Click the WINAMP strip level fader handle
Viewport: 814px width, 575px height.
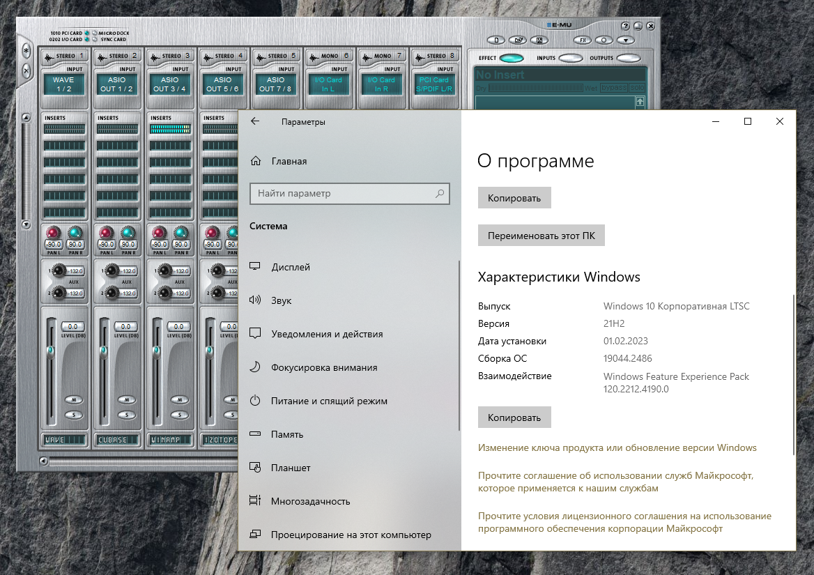[156, 352]
